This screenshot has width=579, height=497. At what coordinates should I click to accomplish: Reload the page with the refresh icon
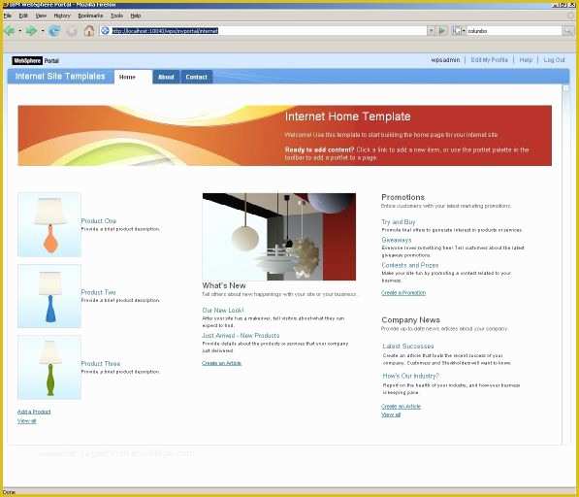pyautogui.click(x=54, y=31)
